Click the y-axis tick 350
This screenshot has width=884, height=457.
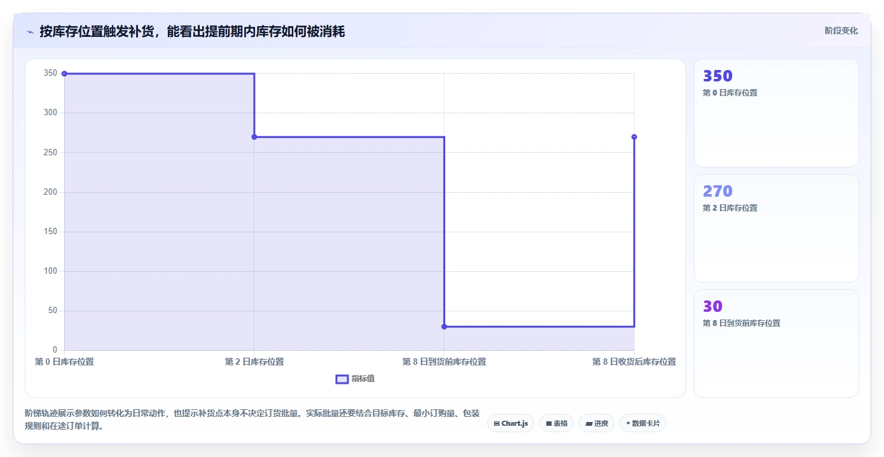[50, 73]
